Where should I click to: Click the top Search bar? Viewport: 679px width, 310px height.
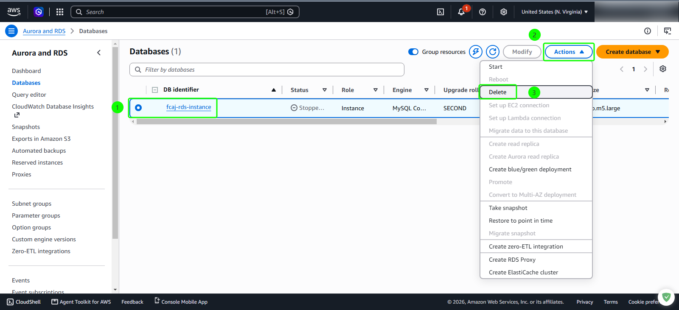click(185, 12)
